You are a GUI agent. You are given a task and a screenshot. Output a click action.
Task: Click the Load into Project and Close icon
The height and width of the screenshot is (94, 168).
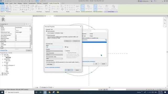tap(113, 8)
